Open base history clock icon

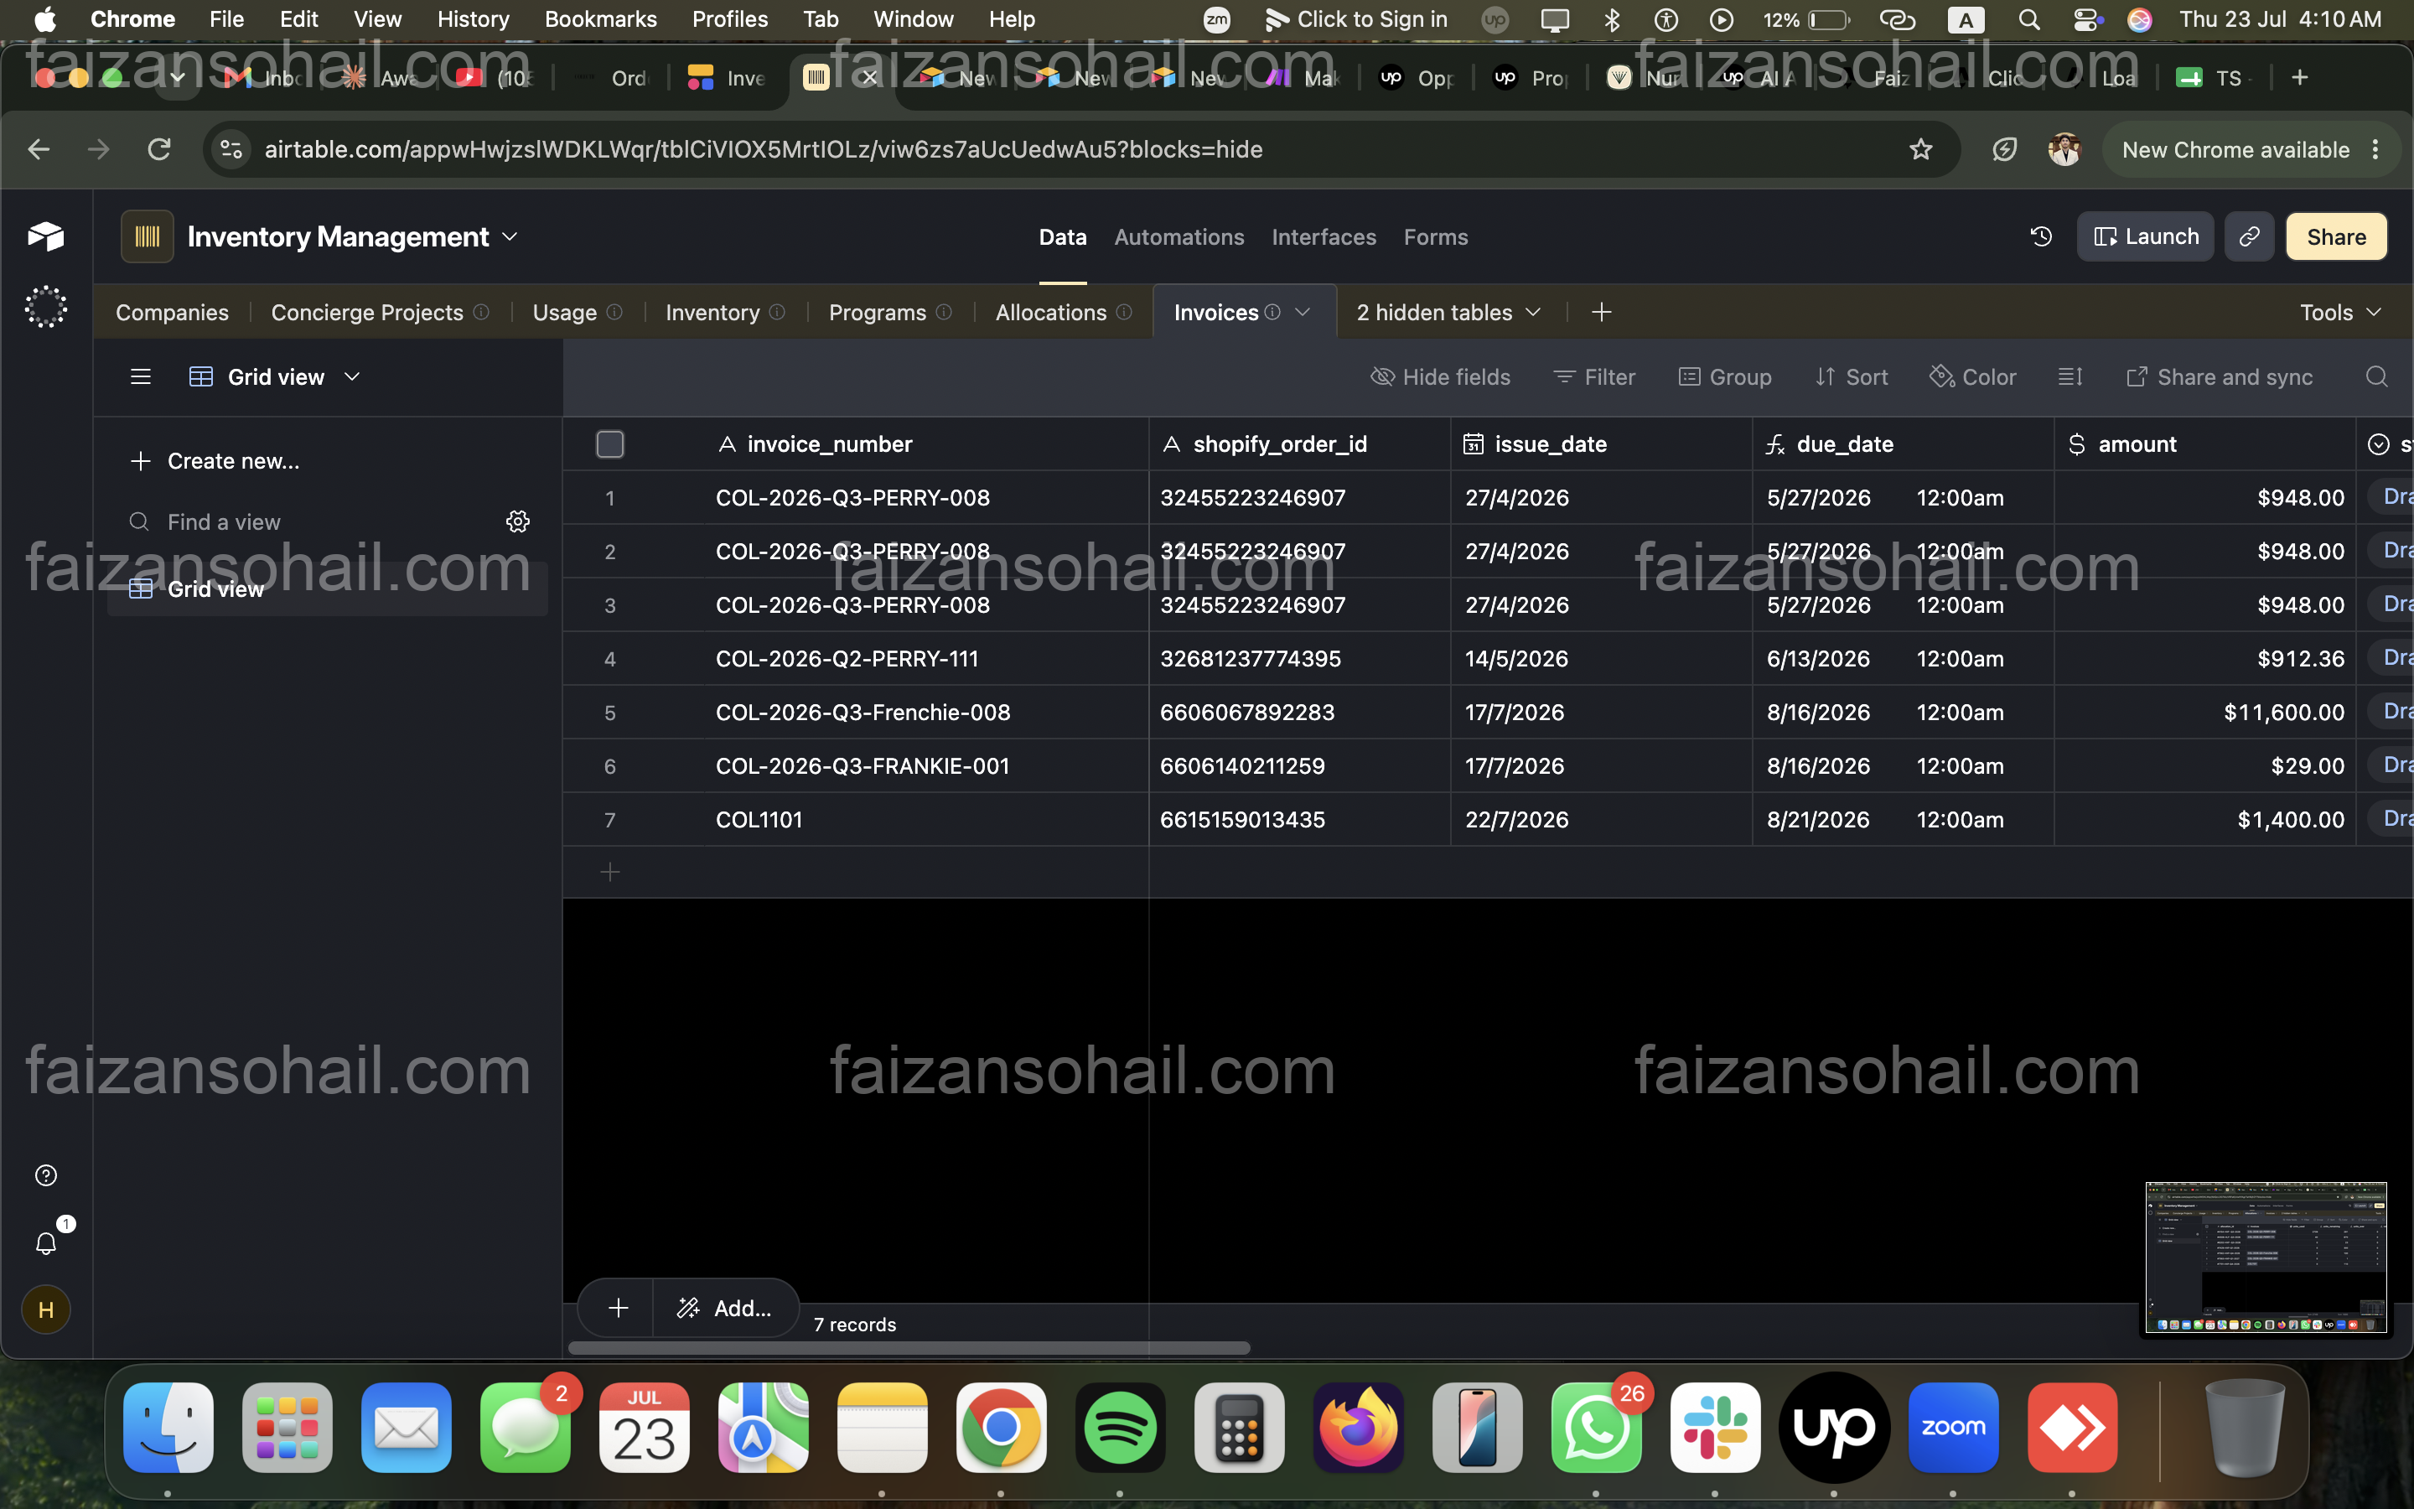tap(2041, 236)
